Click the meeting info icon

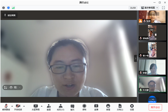click(x=4, y=8)
